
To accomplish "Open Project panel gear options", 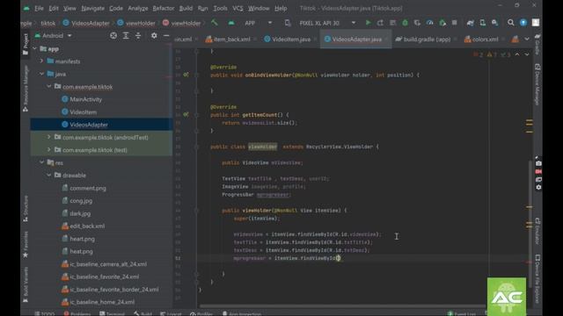I will (154, 35).
